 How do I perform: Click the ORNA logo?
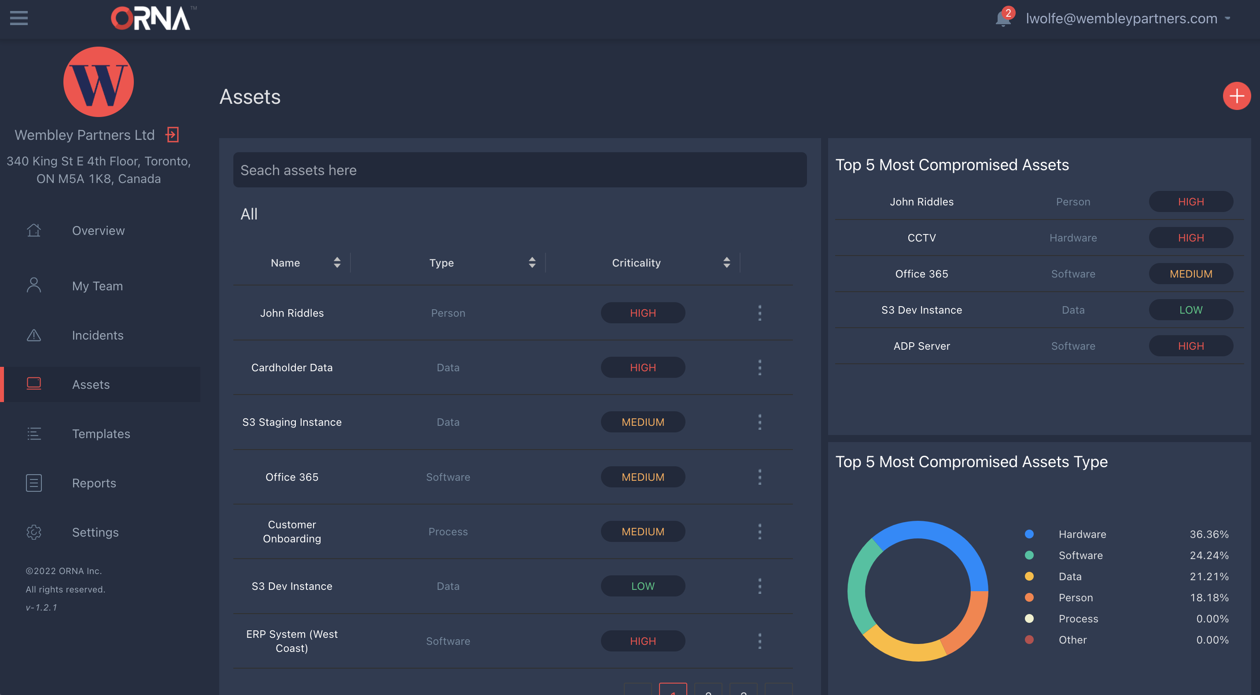click(x=151, y=18)
